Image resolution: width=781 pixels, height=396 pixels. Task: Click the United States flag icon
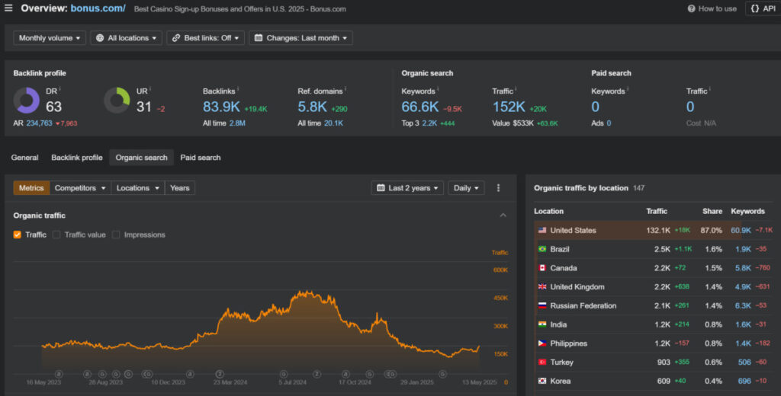click(542, 230)
